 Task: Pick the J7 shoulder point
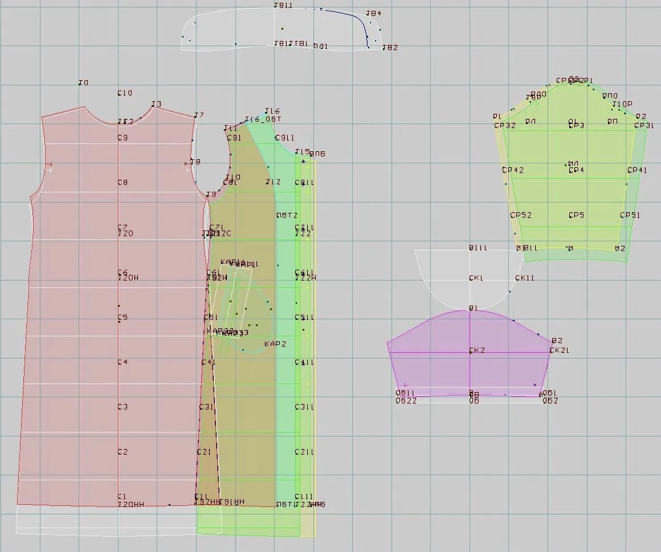pyautogui.click(x=199, y=115)
